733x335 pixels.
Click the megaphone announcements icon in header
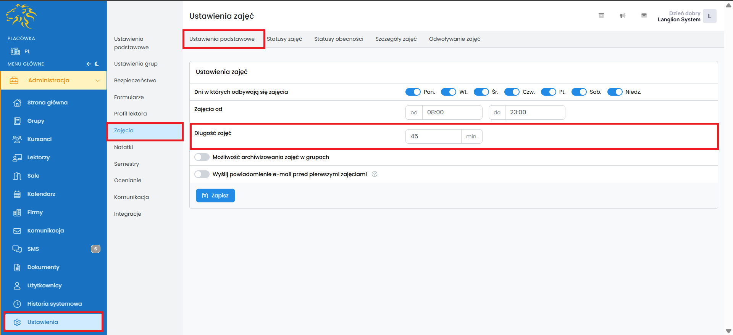click(622, 16)
